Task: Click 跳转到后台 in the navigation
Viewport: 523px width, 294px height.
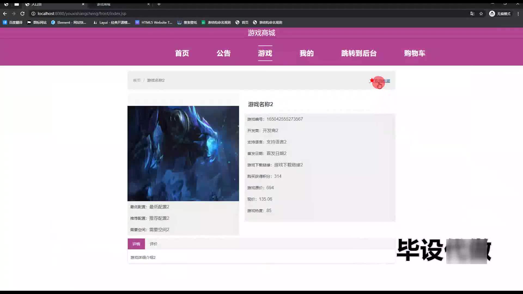Action: (x=359, y=53)
